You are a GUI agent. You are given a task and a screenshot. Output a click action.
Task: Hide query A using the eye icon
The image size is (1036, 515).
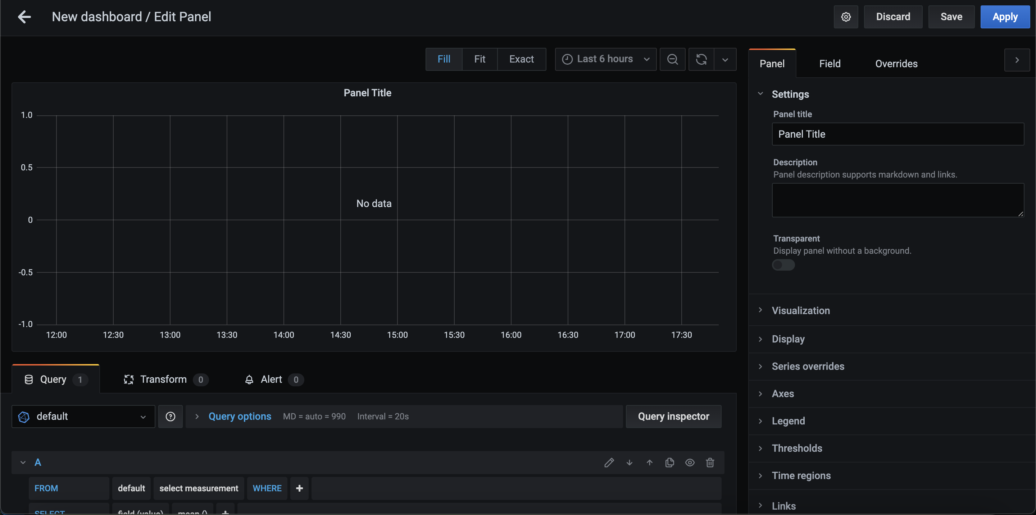click(x=690, y=463)
